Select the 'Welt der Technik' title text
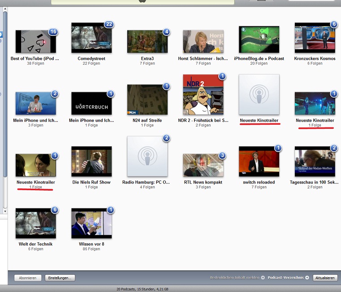This screenshot has height=292, width=341. coord(36,244)
